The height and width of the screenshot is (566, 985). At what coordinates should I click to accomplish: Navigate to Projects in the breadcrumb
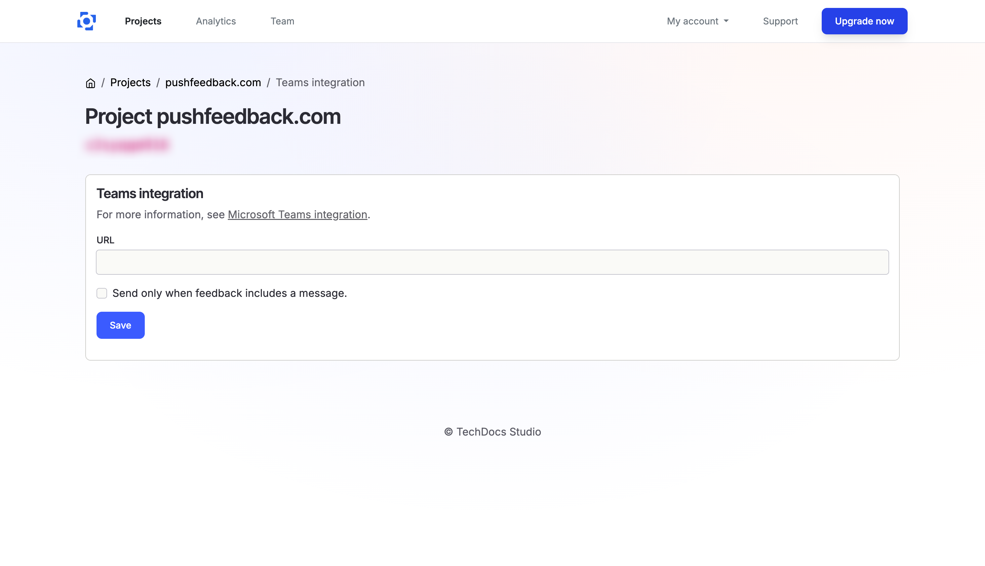pos(130,83)
